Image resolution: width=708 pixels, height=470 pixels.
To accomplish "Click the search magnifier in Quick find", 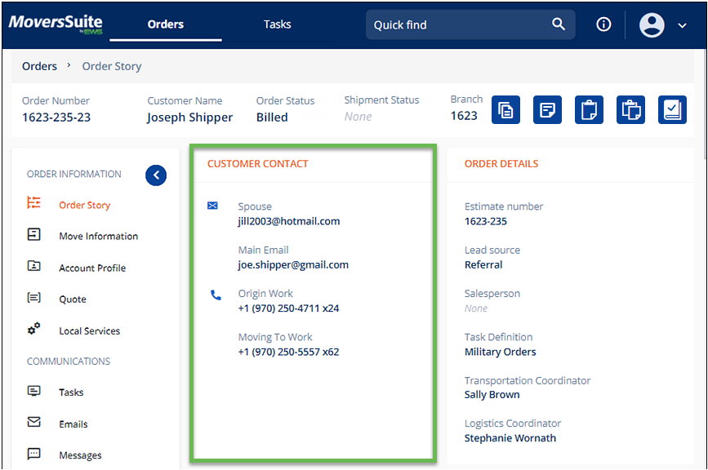I will 559,24.
